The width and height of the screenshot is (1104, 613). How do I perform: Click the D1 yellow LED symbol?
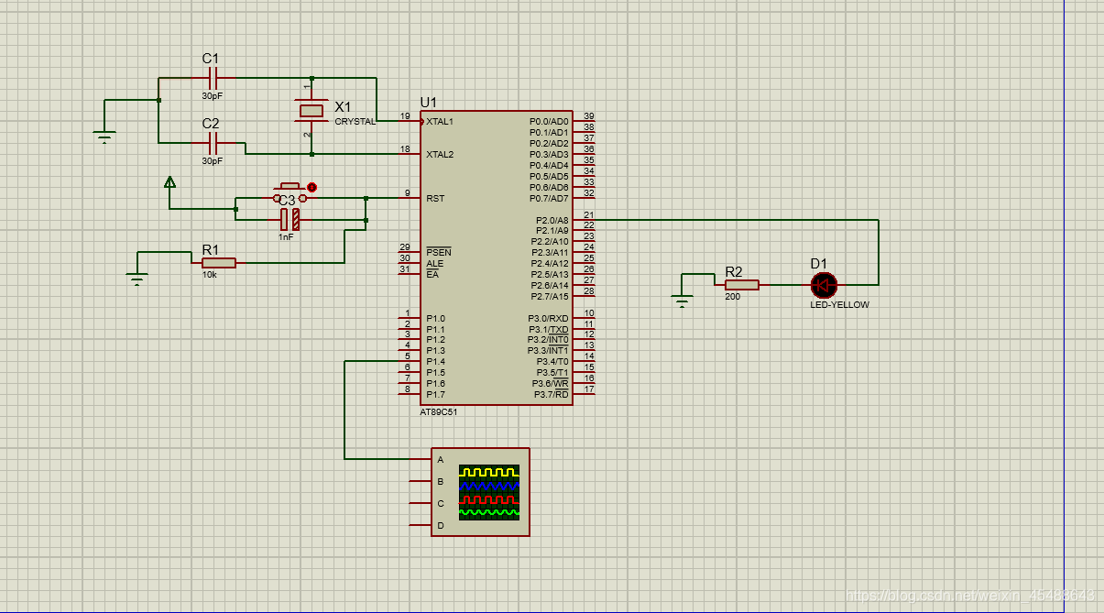click(824, 285)
